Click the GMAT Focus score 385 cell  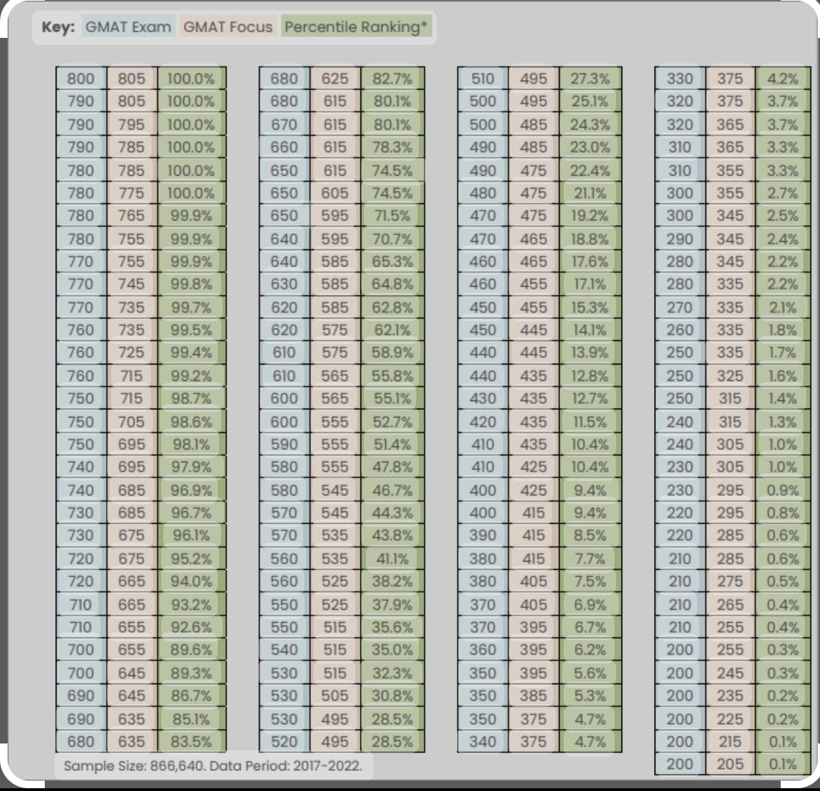[x=533, y=696]
